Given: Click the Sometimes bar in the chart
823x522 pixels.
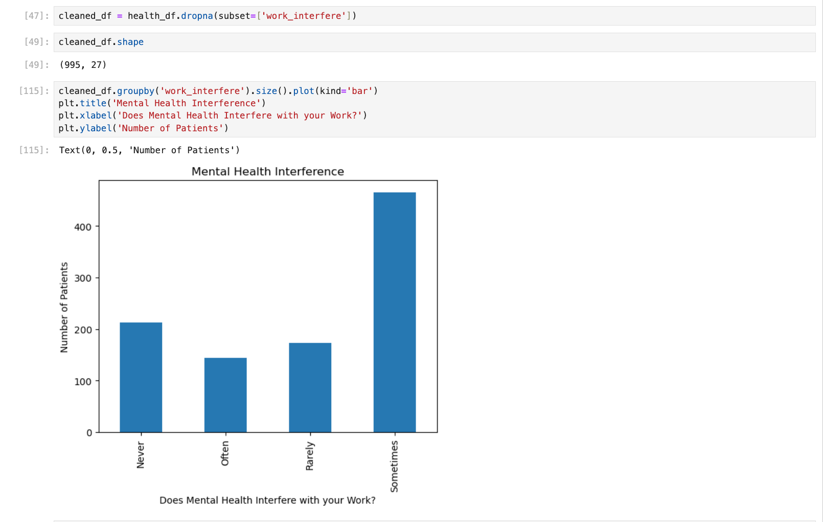Looking at the screenshot, I should (x=394, y=312).
